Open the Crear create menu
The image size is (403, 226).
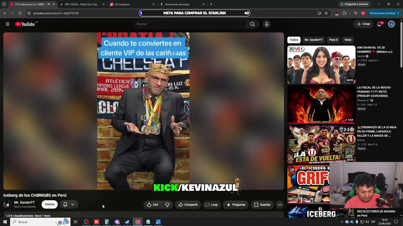click(x=363, y=24)
